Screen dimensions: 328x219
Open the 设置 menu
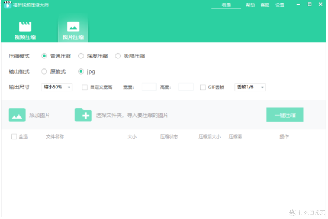click(x=280, y=5)
